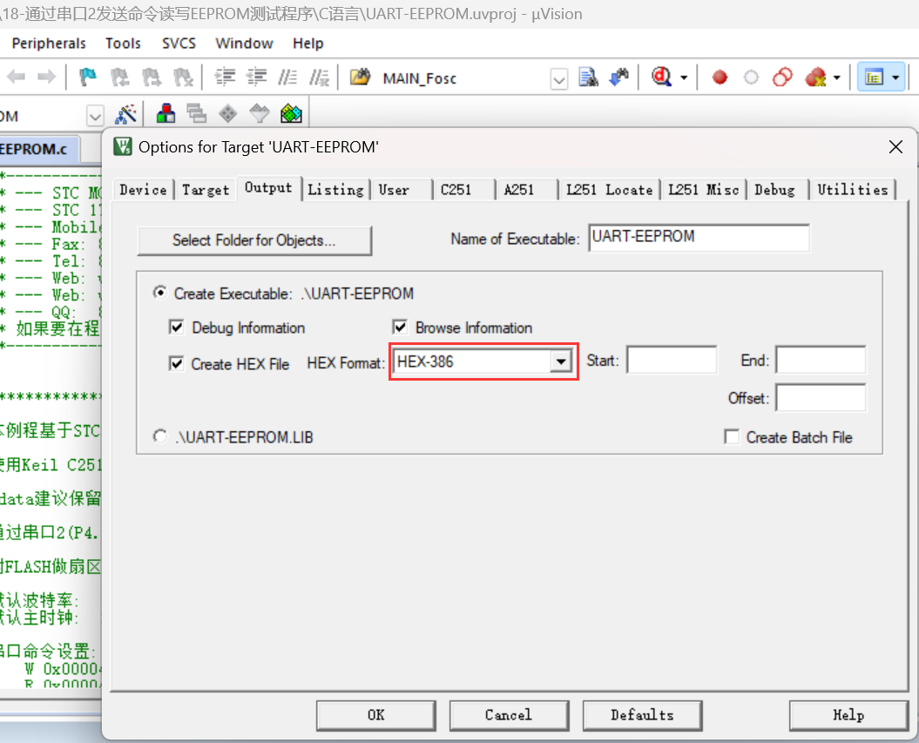
Task: Switch to the Device tab
Action: pyautogui.click(x=143, y=190)
